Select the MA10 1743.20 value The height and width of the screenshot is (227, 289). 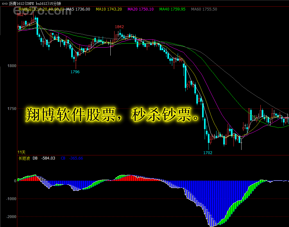109,9
